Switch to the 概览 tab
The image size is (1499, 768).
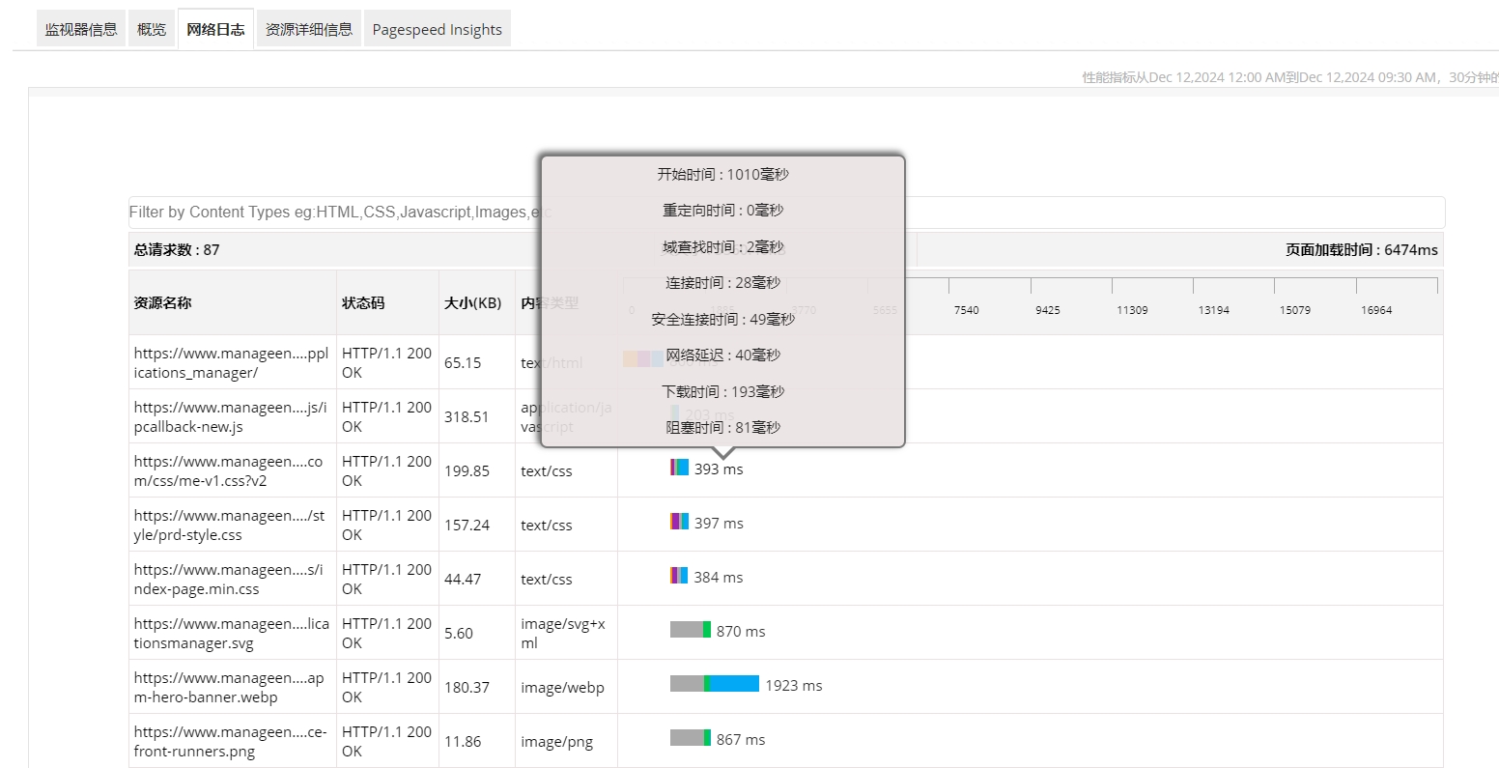pos(152,29)
